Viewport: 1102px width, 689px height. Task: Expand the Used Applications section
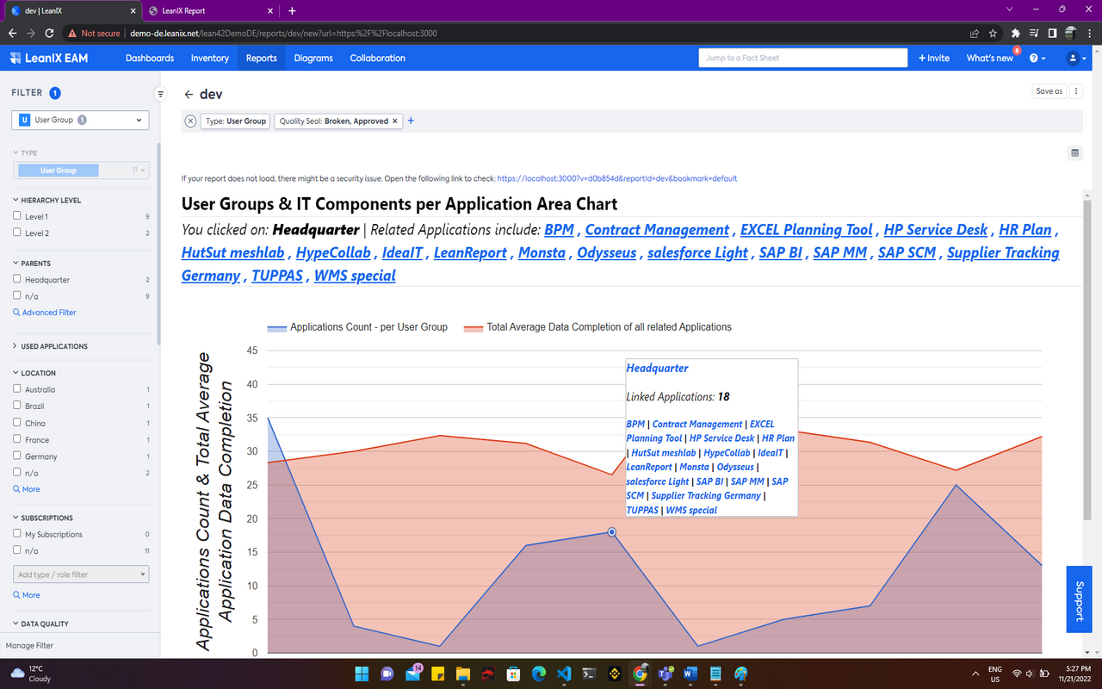pyautogui.click(x=50, y=346)
